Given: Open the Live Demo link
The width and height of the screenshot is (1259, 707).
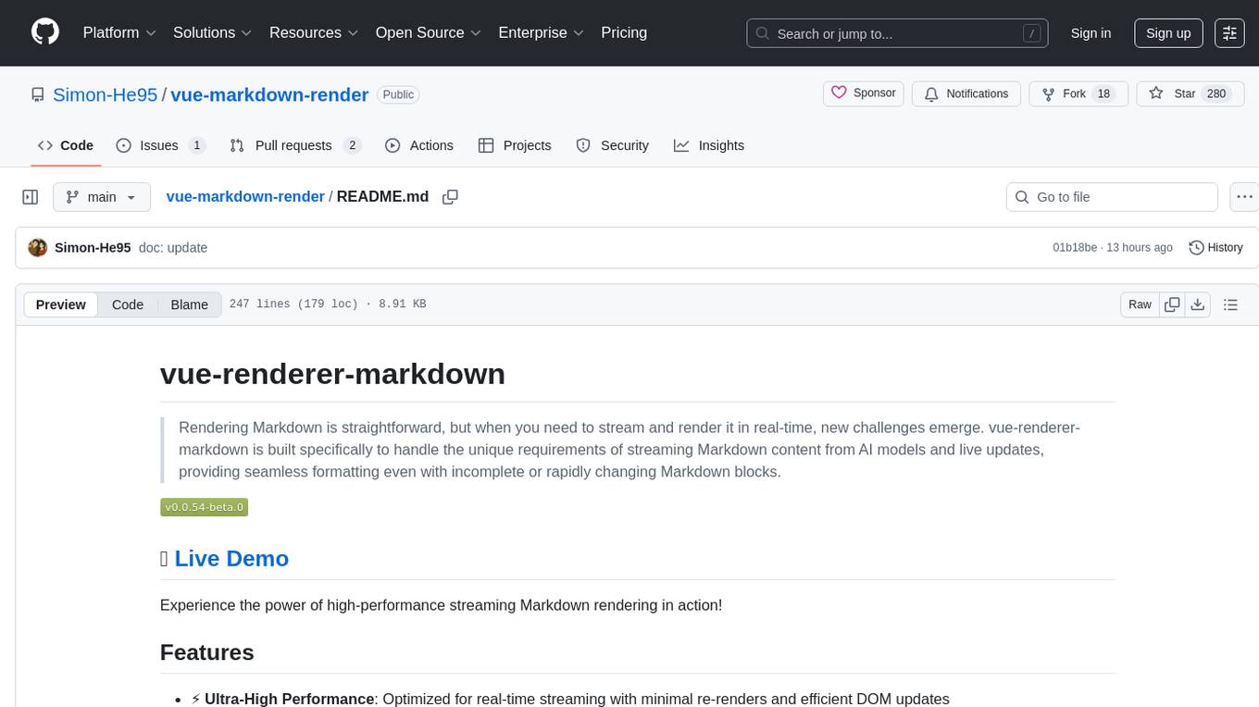Looking at the screenshot, I should pos(231,558).
